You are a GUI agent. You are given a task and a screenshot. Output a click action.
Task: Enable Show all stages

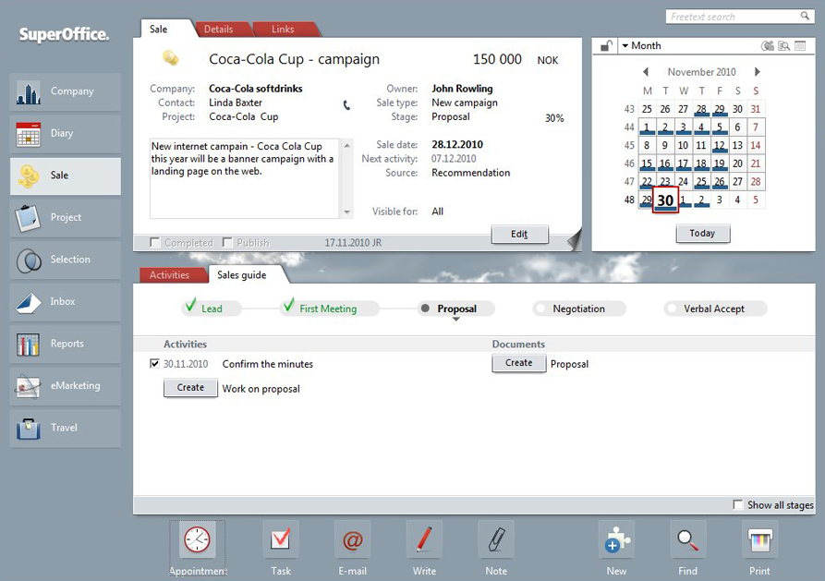point(738,504)
